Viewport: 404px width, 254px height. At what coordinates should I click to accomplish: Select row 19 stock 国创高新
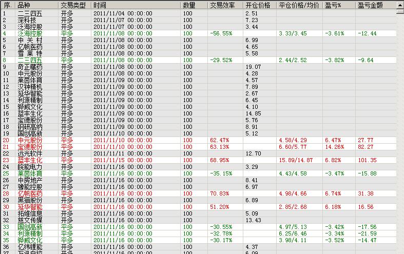pos(30,134)
